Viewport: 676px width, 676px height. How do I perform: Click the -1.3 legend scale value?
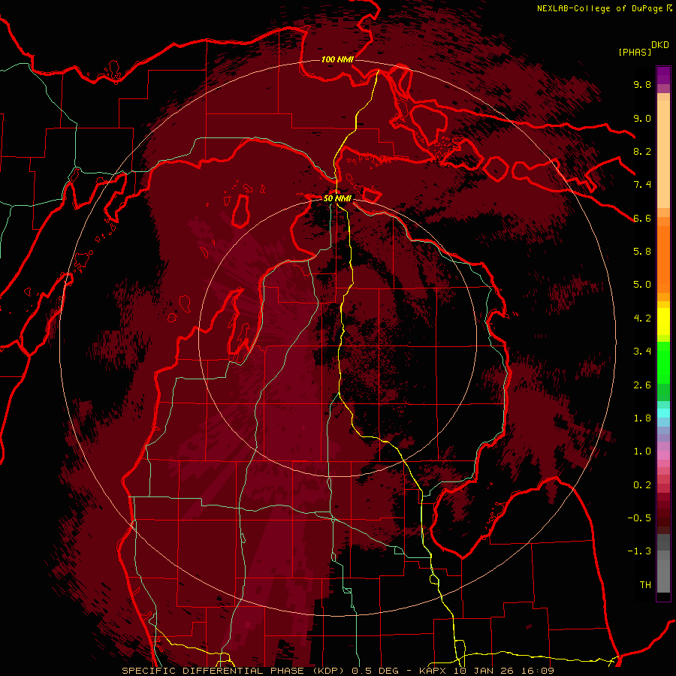[x=639, y=551]
